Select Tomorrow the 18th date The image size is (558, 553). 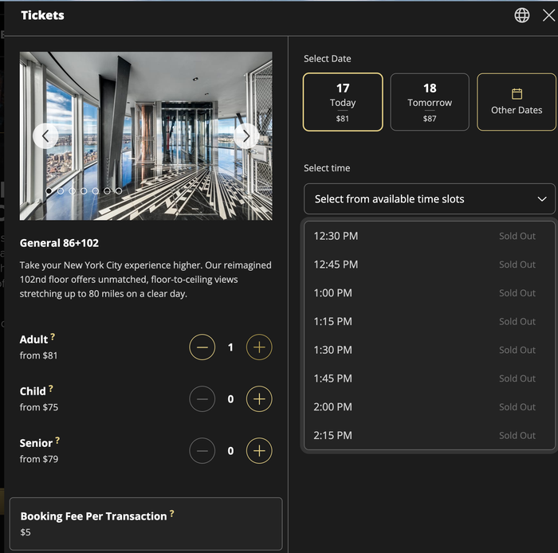click(430, 102)
